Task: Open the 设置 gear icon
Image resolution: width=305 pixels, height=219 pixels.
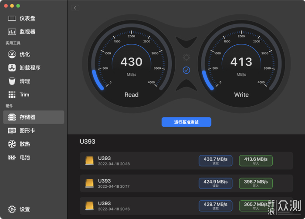Action: pos(12,209)
